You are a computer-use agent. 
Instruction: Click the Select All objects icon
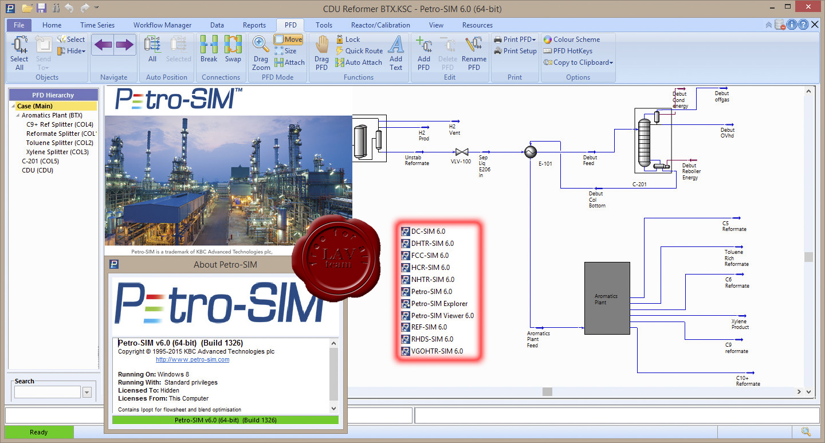(x=19, y=53)
